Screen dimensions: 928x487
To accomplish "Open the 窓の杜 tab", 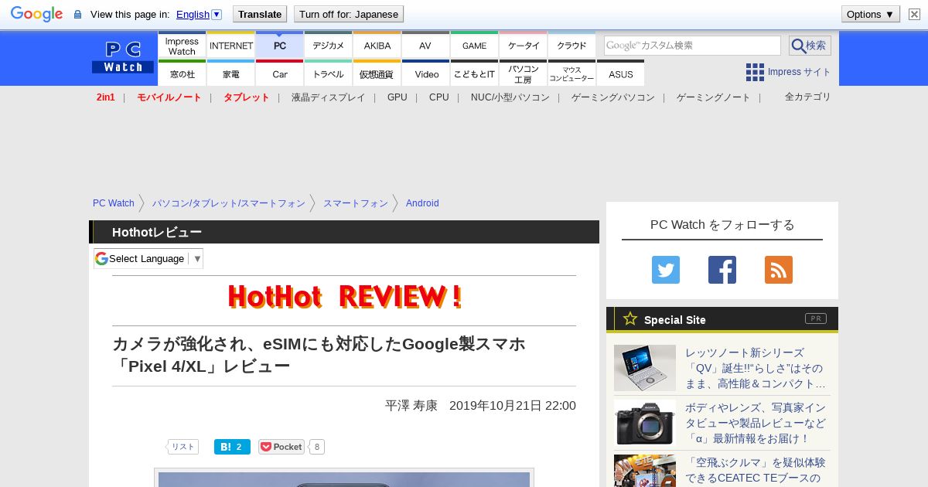I will (x=182, y=73).
